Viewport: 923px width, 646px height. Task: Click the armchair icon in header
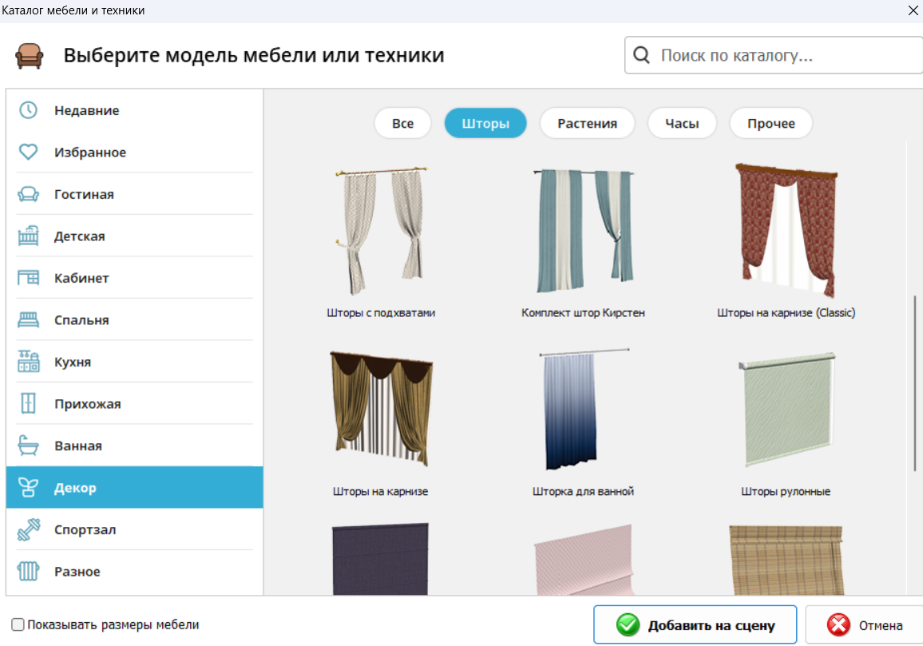(30, 56)
